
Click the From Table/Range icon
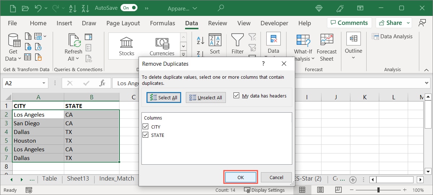[x=28, y=57]
